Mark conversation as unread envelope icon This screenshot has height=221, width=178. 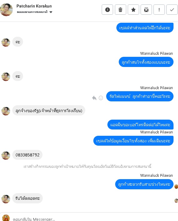(146, 10)
